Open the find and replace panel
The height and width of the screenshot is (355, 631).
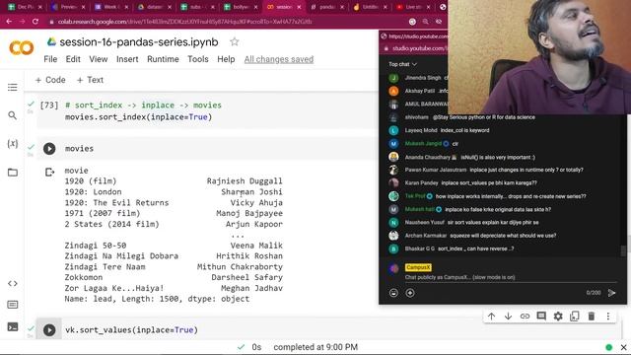point(13,116)
